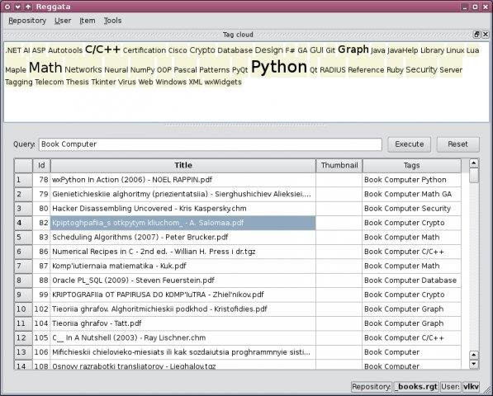Click Id cell 99
This screenshot has width=493, height=396.
point(41,295)
